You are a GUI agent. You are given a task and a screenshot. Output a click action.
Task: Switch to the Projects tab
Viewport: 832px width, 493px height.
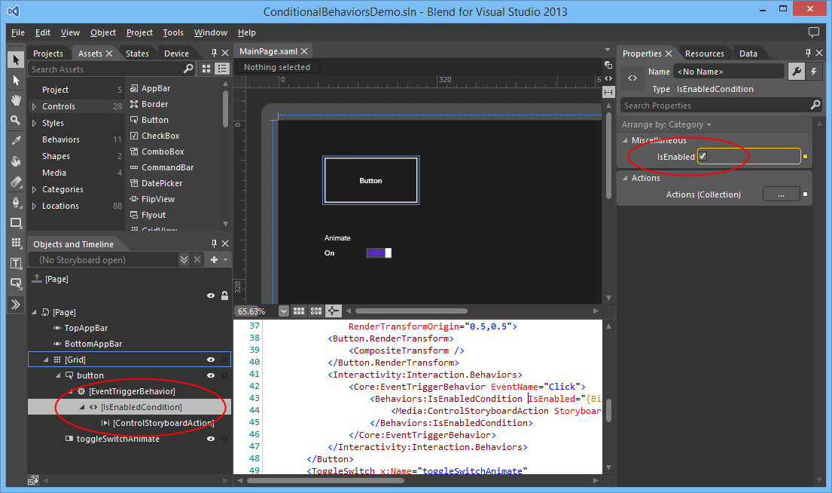(x=47, y=53)
